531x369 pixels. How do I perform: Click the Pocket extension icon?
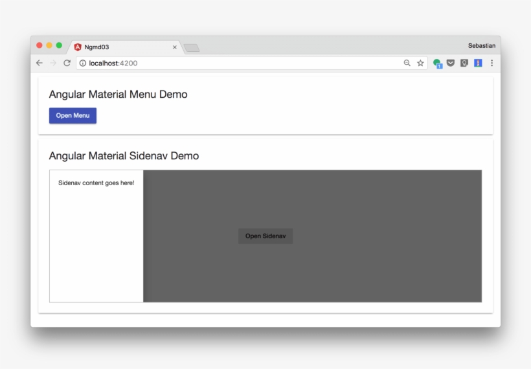coord(451,63)
